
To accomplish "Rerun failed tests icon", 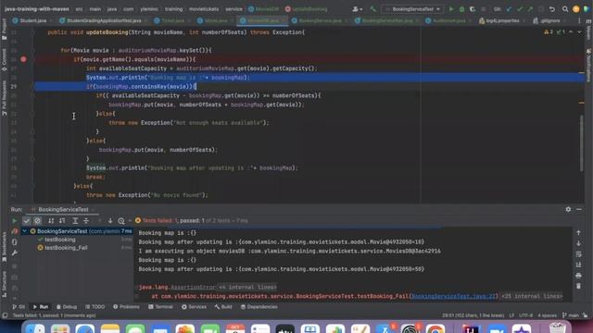I will click(x=15, y=231).
